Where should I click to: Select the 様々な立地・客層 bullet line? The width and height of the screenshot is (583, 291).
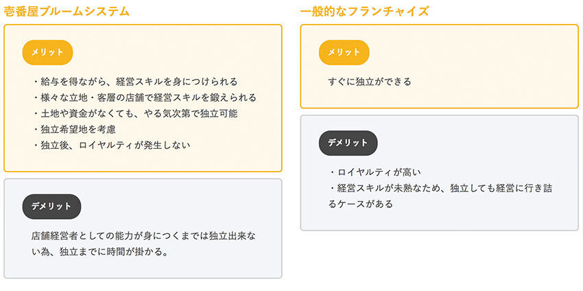click(144, 97)
